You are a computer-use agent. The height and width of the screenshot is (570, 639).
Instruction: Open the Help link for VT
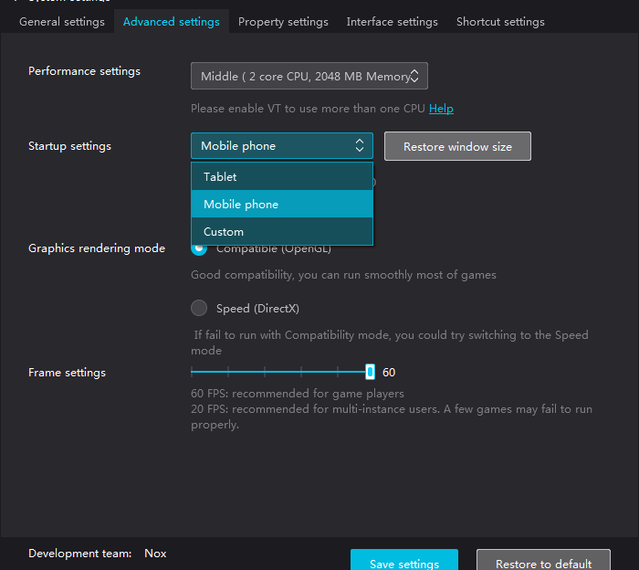pyautogui.click(x=441, y=109)
